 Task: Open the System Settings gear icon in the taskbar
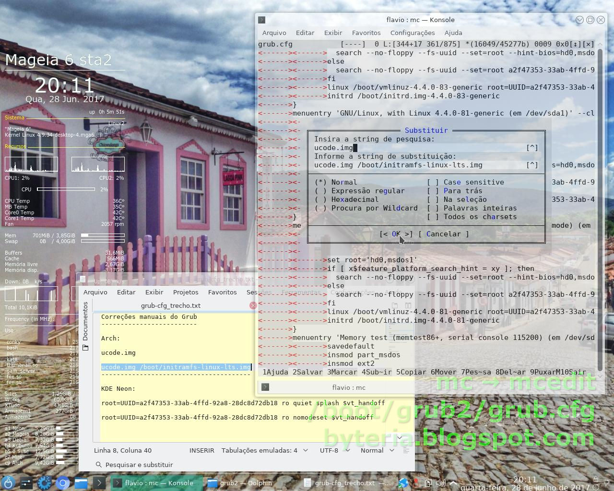pyautogui.click(x=44, y=483)
